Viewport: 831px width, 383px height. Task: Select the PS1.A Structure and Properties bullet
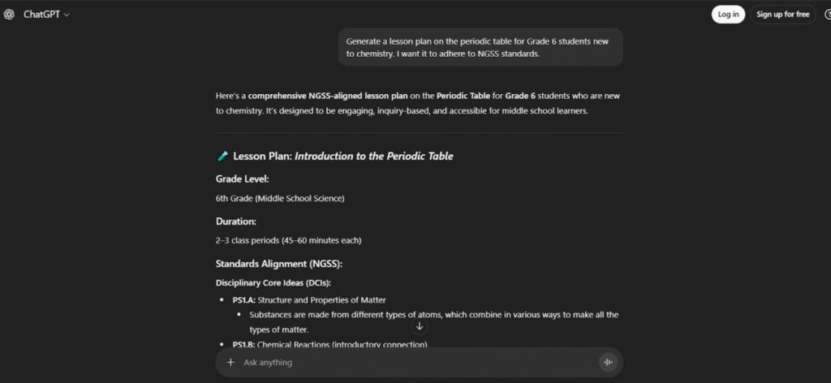tap(308, 299)
